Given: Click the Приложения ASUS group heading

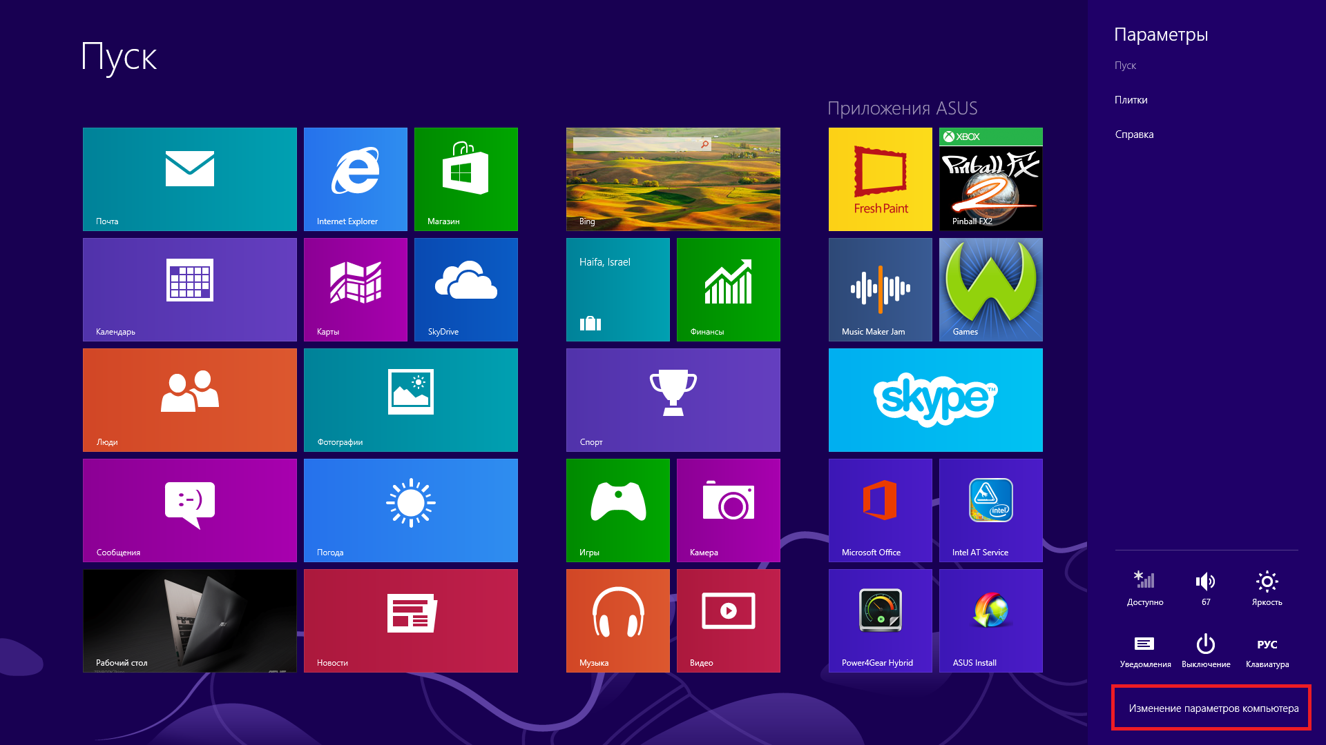Looking at the screenshot, I should [902, 108].
